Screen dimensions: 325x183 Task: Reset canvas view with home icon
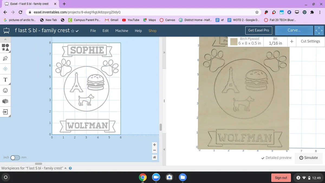[x=154, y=157]
